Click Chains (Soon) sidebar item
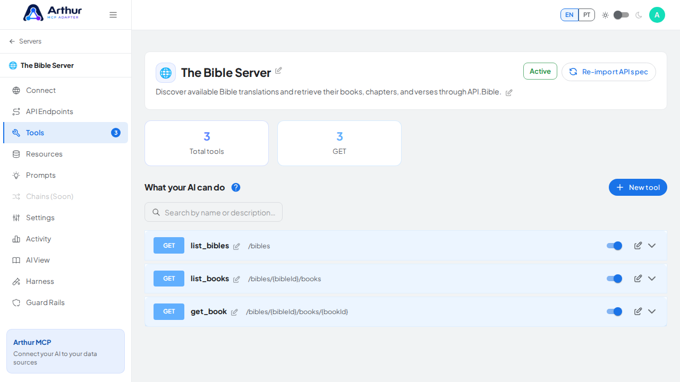The image size is (680, 382). 65,196
